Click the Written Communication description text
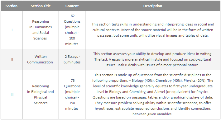This screenshot has width=221, height=120. [x=153, y=59]
